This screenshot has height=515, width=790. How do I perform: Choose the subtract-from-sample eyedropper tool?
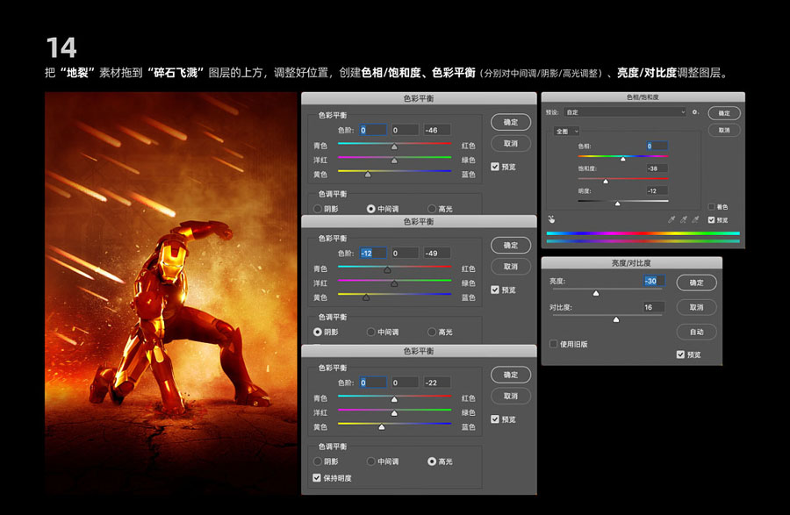[696, 219]
